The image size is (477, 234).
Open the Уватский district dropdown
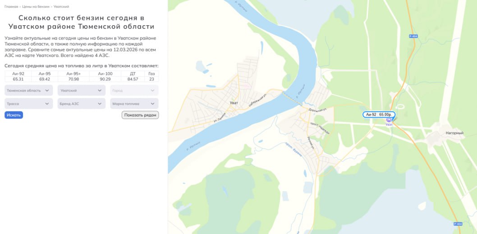point(81,90)
